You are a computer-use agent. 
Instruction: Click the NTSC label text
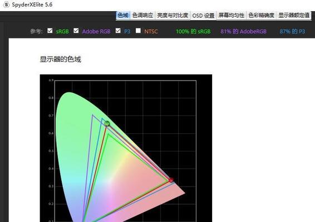click(x=151, y=32)
